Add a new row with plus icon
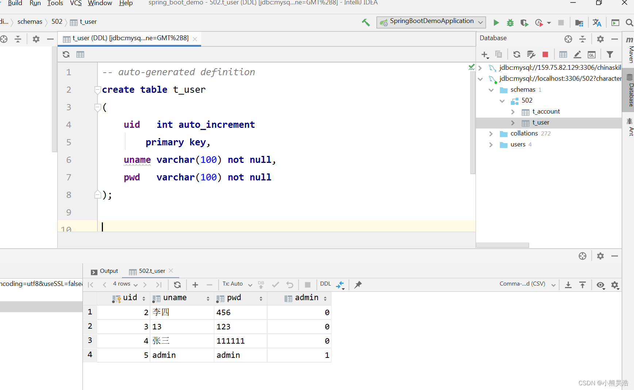This screenshot has width=634, height=390. [195, 284]
